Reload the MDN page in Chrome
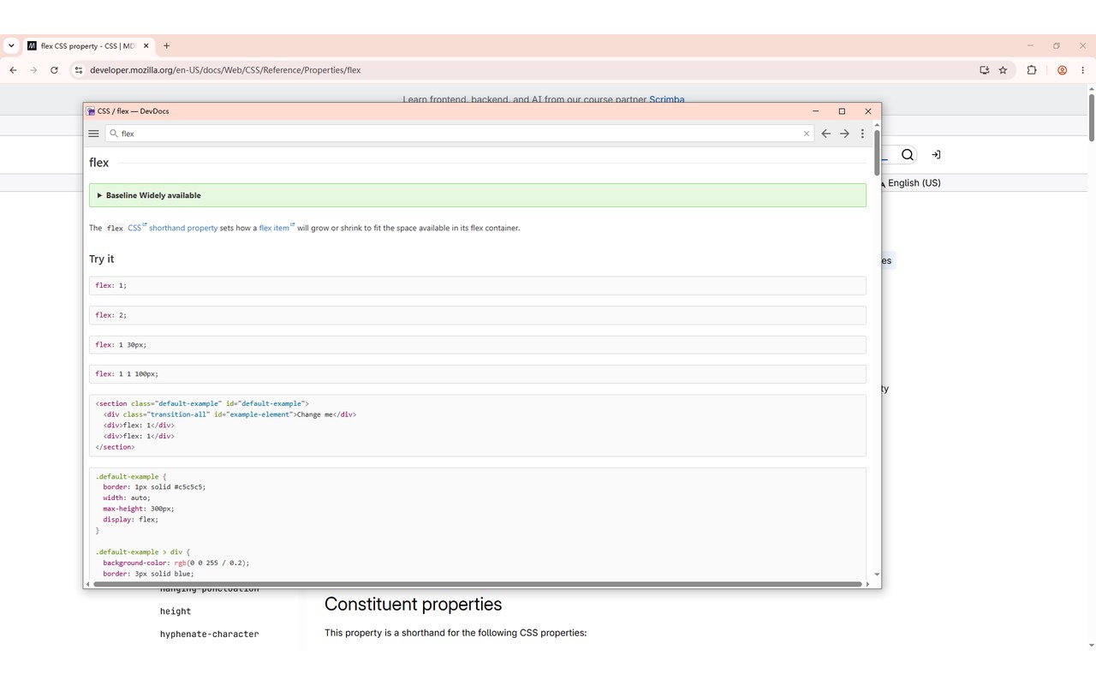The image size is (1096, 685). click(x=54, y=70)
